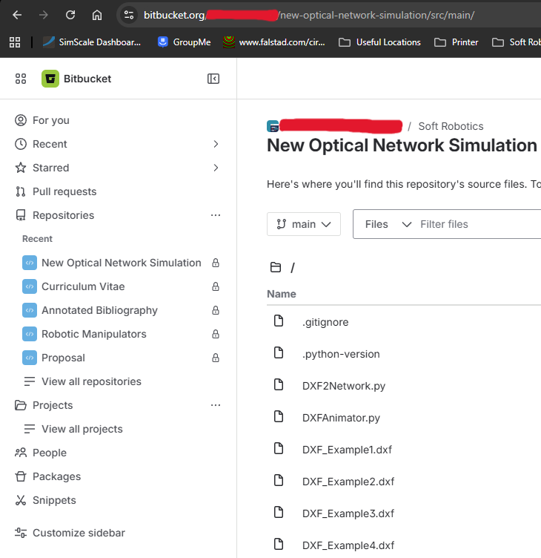This screenshot has height=558, width=541.
Task: Sort by the Name column header
Action: pos(282,294)
